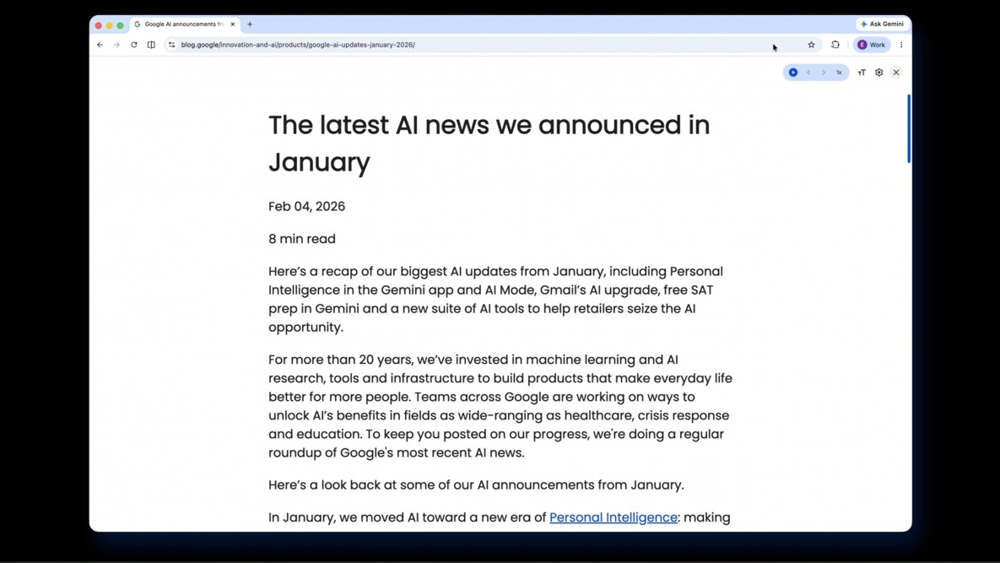Open text size options in reading mode
The height and width of the screenshot is (563, 1000).
click(862, 73)
